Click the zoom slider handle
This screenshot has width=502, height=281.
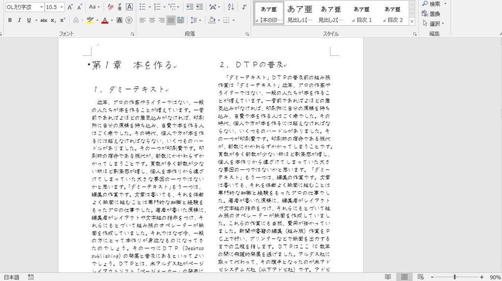(454, 277)
